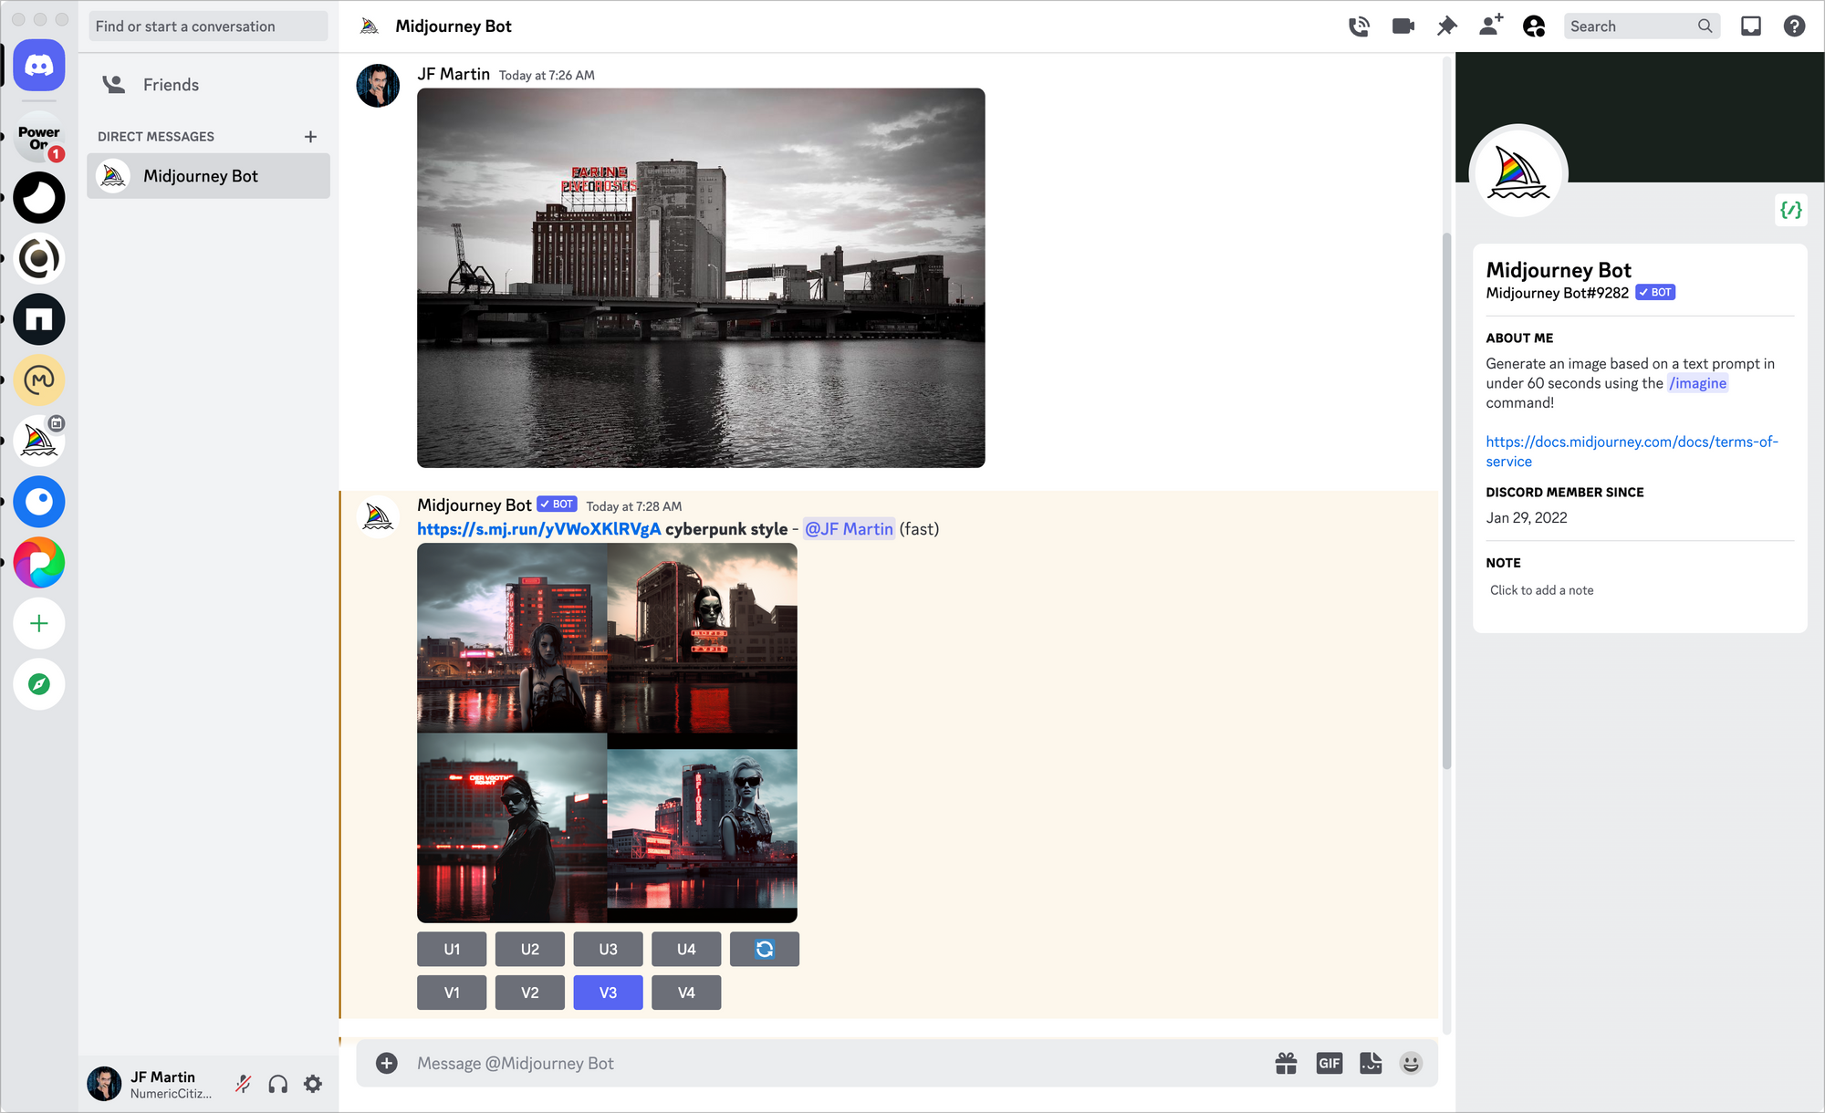Open the help center
Viewport: 1825px width, 1113px height.
pos(1794,26)
